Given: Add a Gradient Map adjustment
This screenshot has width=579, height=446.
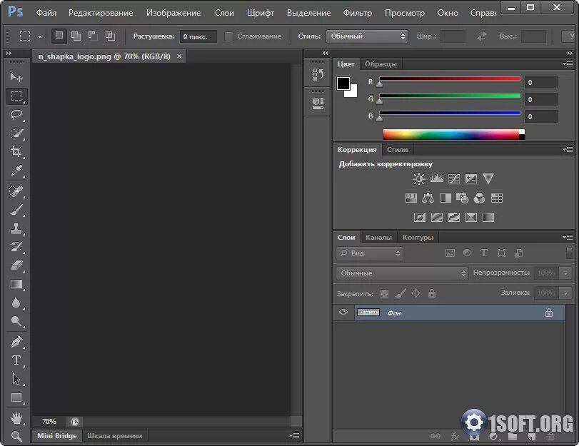Looking at the screenshot, I should point(488,218).
